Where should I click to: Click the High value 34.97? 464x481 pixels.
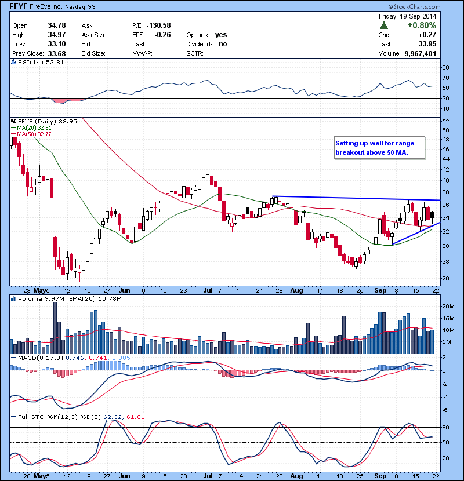pos(57,35)
